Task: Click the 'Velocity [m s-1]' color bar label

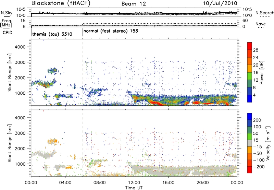Action: [x=268, y=143]
